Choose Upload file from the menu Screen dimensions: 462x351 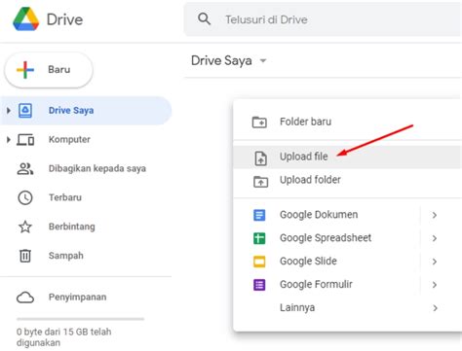(x=348, y=157)
